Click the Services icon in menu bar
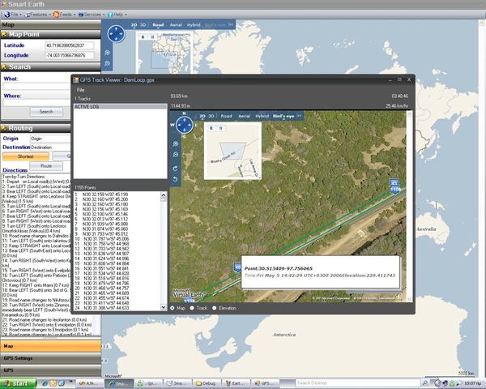This screenshot has width=486, height=389. (x=81, y=15)
